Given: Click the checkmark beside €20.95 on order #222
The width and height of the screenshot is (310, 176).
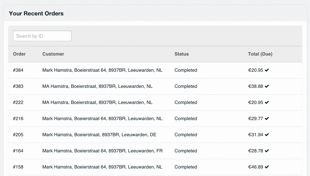Looking at the screenshot, I should (x=267, y=103).
